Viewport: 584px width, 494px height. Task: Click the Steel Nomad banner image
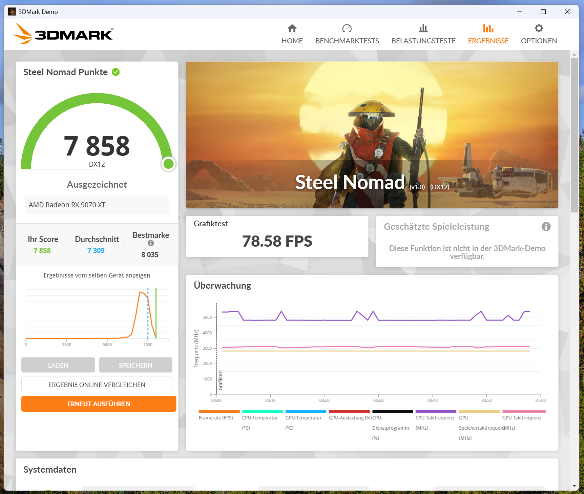coord(372,135)
